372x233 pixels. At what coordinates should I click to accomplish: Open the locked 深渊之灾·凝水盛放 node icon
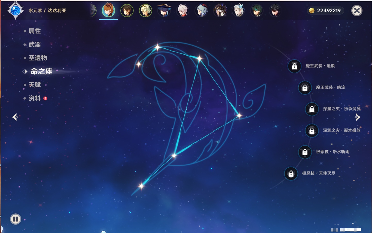click(x=312, y=131)
